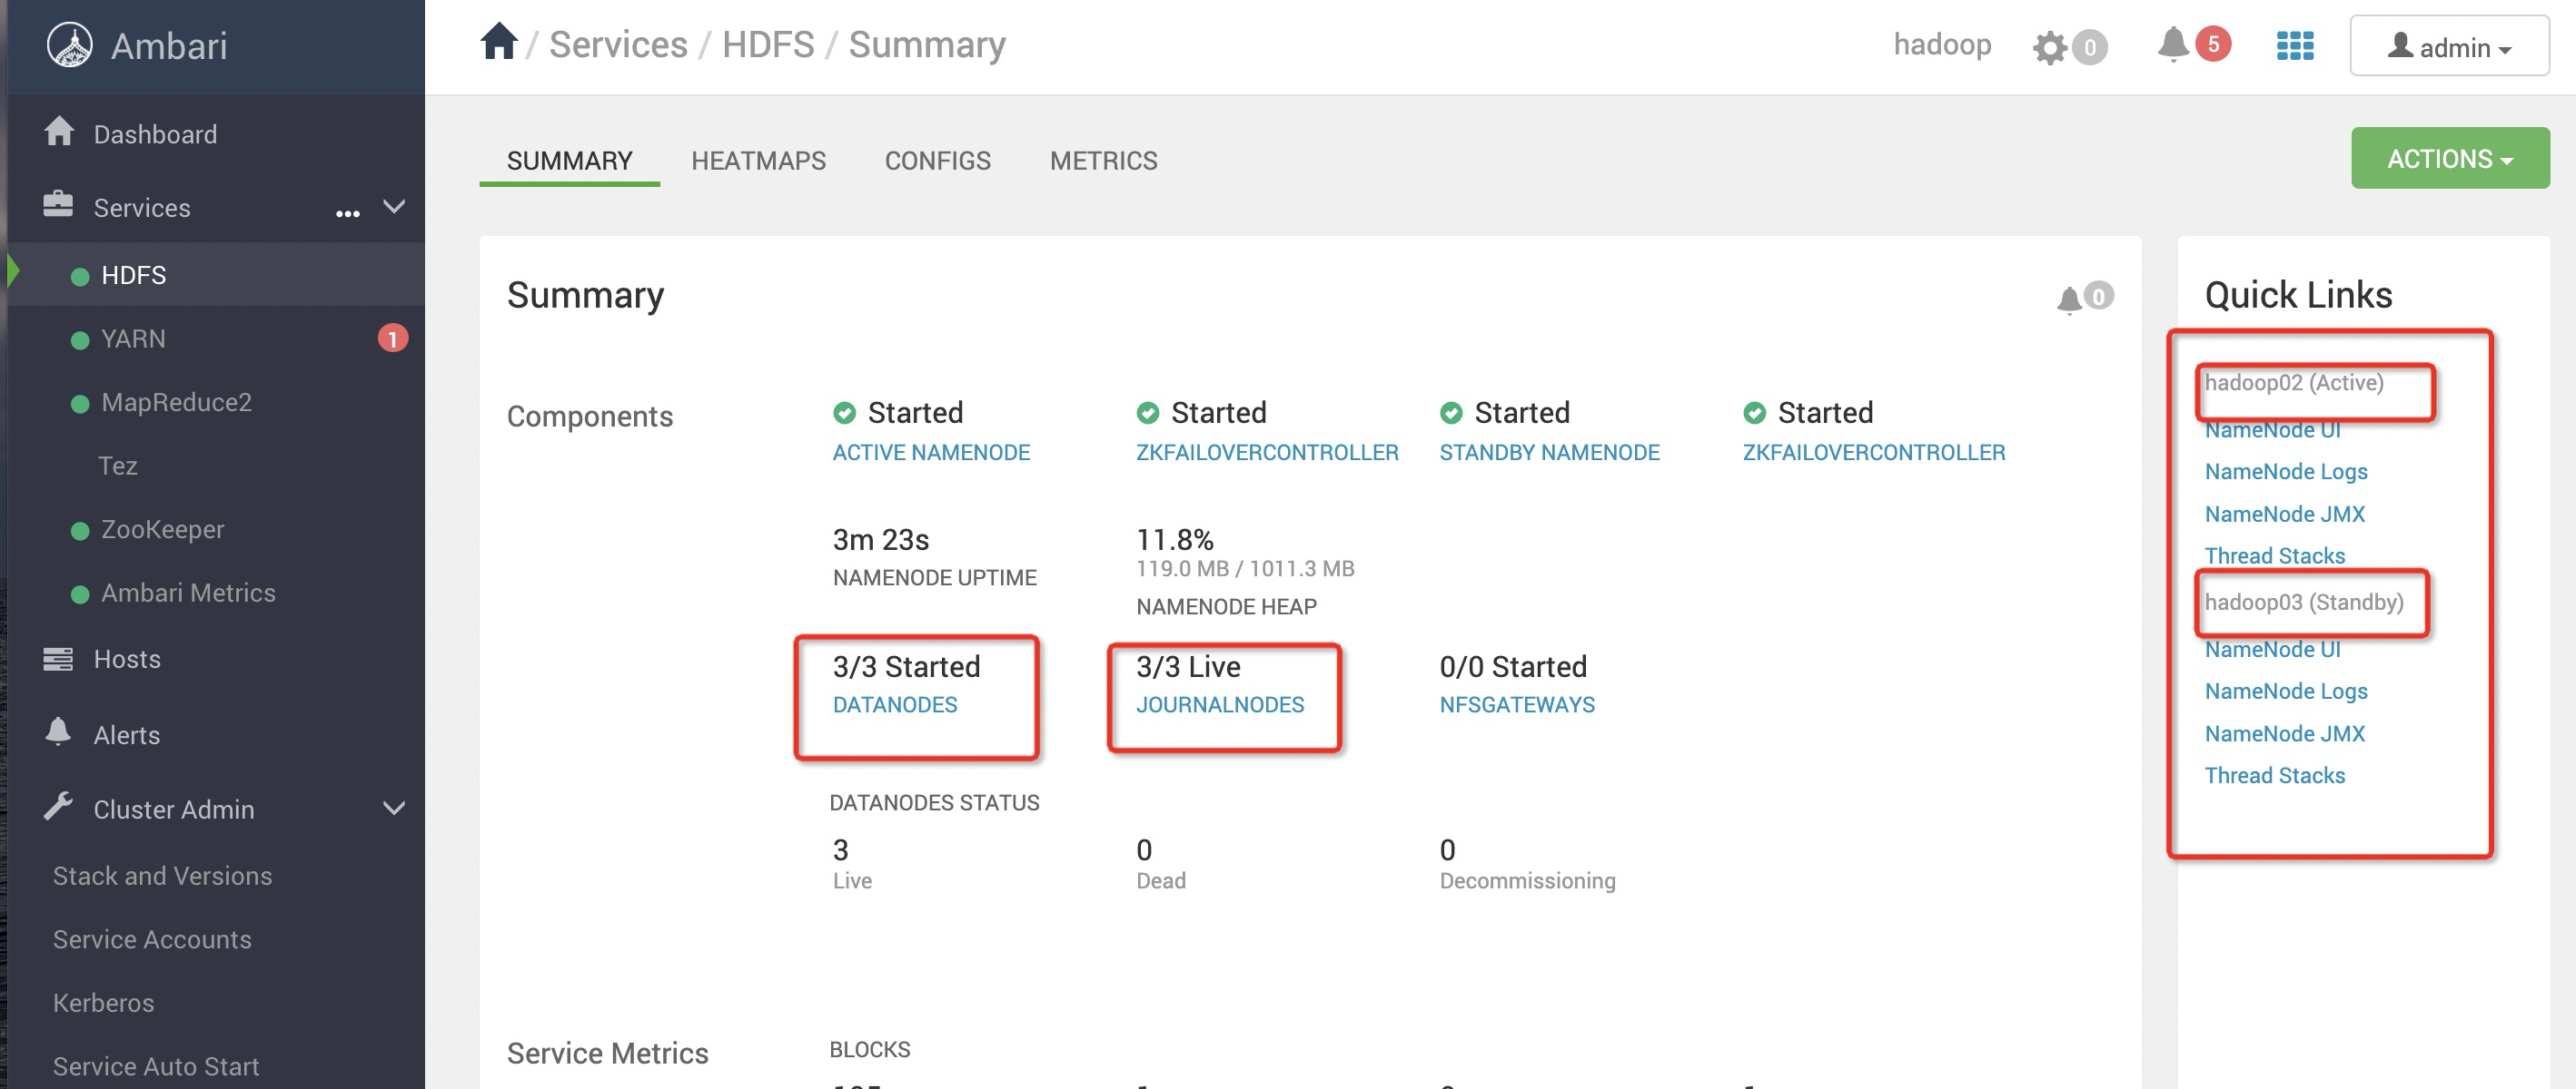Image resolution: width=2576 pixels, height=1089 pixels.
Task: Click the '11.8%' NameNode heap value
Action: [x=1174, y=539]
